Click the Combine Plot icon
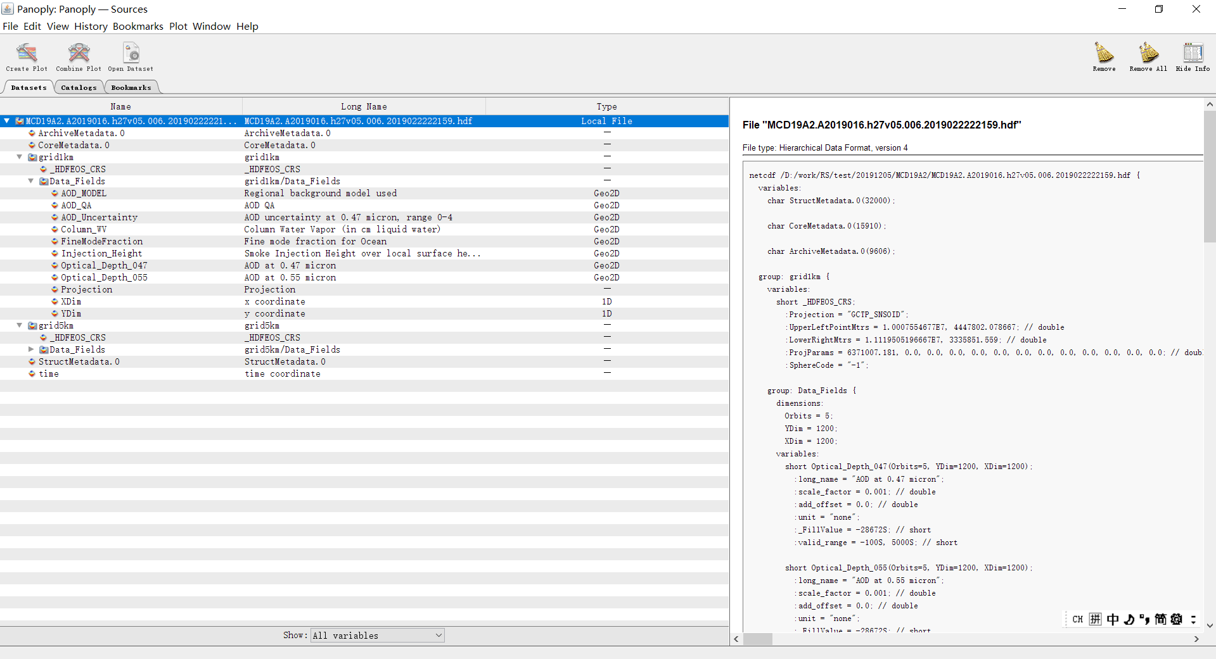This screenshot has height=659, width=1216. coord(78,56)
